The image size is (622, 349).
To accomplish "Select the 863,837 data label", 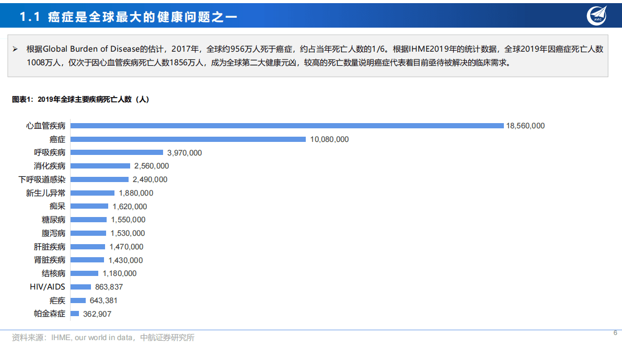I will [109, 287].
